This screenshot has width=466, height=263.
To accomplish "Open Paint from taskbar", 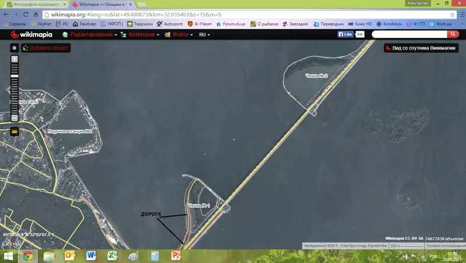I will [x=134, y=256].
